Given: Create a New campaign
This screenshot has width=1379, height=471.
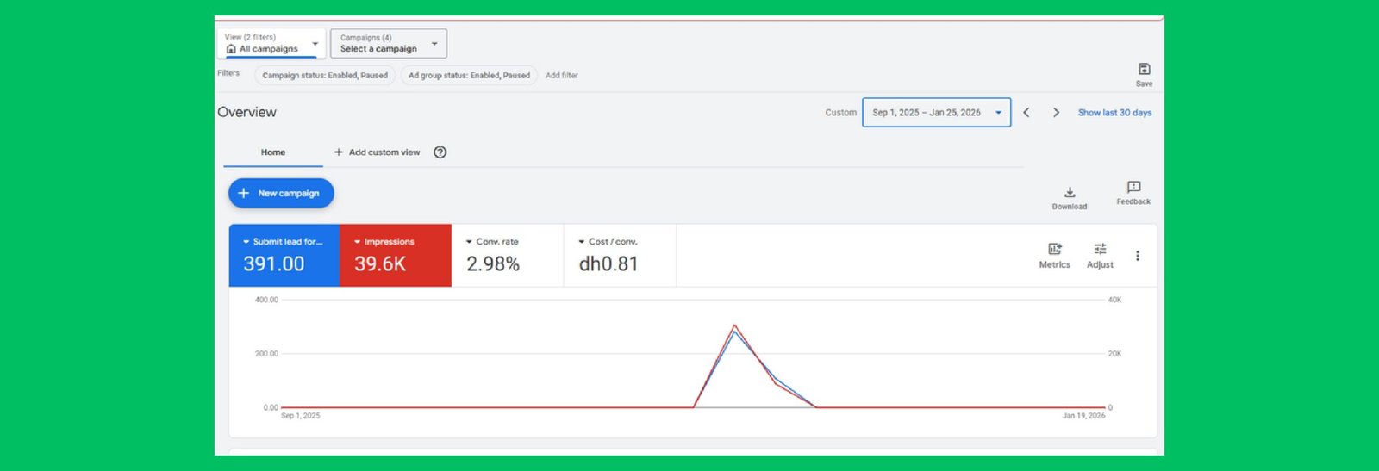Looking at the screenshot, I should 281,194.
